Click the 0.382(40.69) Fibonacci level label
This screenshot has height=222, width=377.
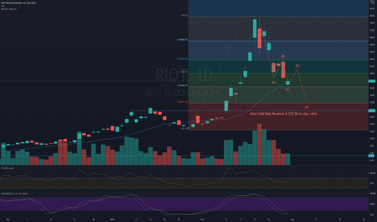182,85
